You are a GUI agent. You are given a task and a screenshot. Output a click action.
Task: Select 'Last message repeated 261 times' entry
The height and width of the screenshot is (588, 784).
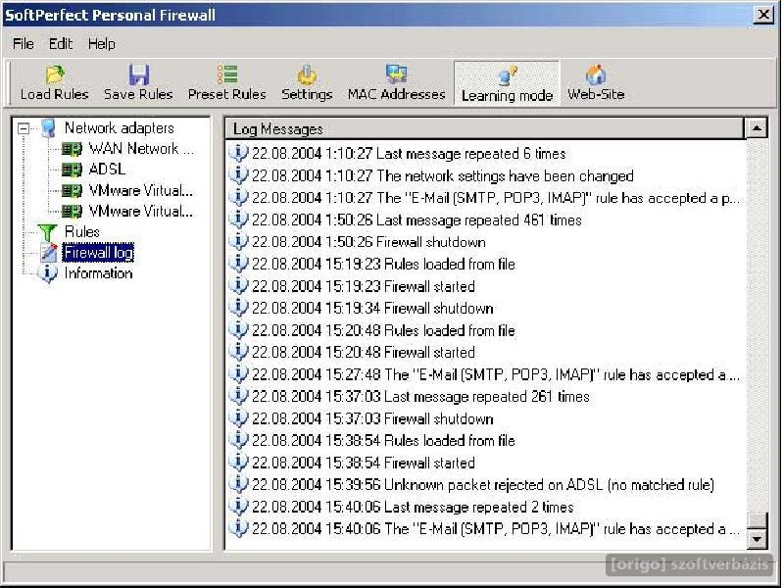[x=420, y=397]
